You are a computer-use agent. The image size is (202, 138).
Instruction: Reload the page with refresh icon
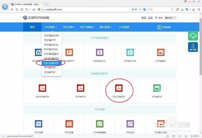click(17, 10)
